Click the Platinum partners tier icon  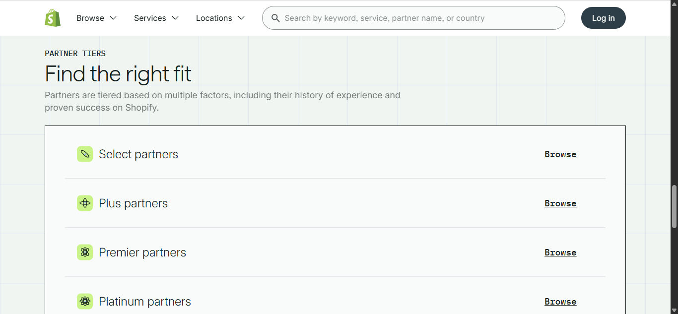tap(85, 301)
